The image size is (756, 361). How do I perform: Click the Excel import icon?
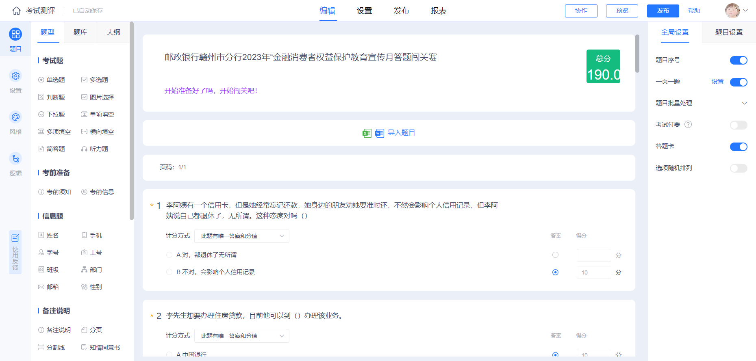point(367,133)
